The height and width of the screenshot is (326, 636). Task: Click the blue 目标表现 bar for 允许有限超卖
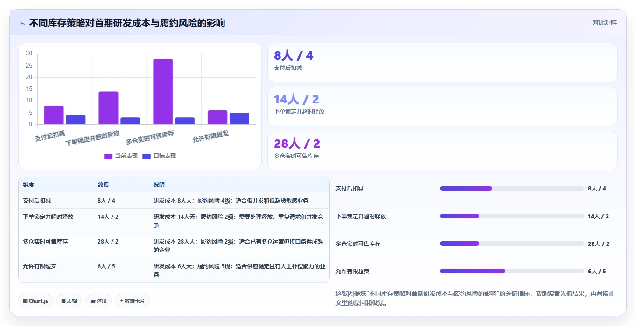(x=239, y=118)
